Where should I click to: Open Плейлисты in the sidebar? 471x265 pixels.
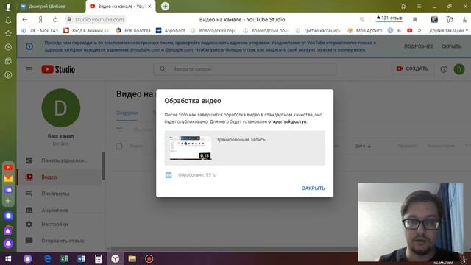point(60,194)
